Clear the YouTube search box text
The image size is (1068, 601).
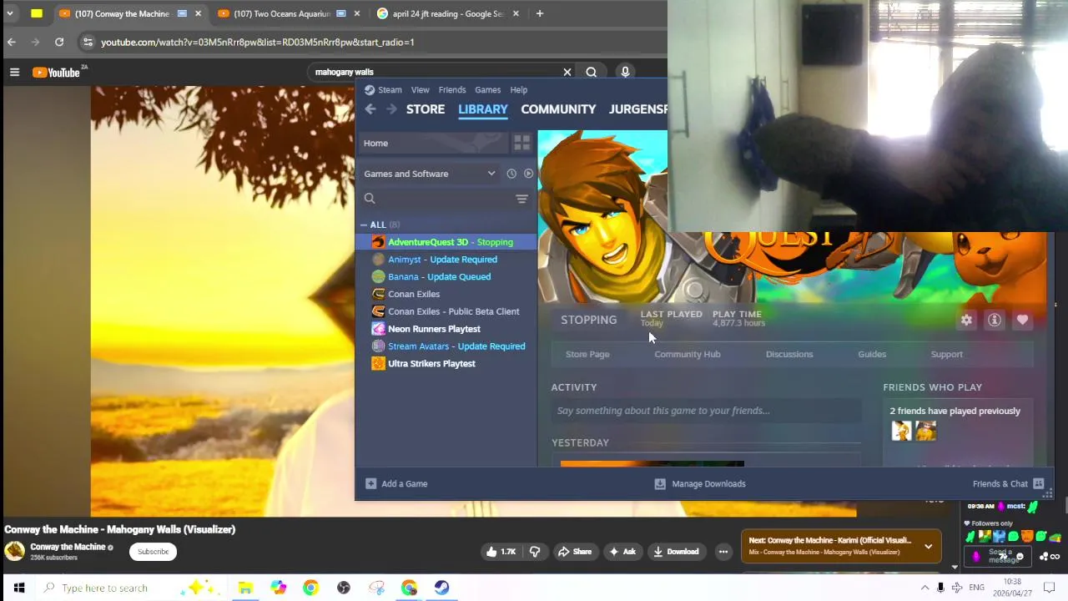pos(567,72)
